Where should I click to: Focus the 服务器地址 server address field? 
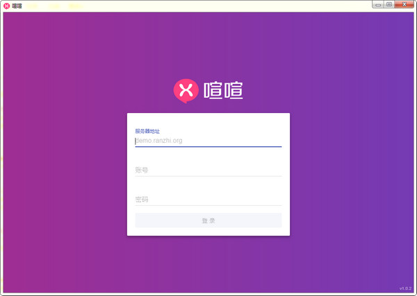click(x=208, y=141)
